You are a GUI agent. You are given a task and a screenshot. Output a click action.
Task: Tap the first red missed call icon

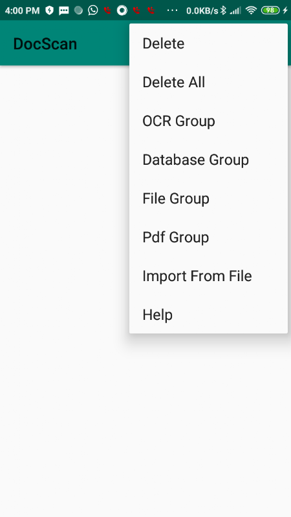tap(107, 10)
